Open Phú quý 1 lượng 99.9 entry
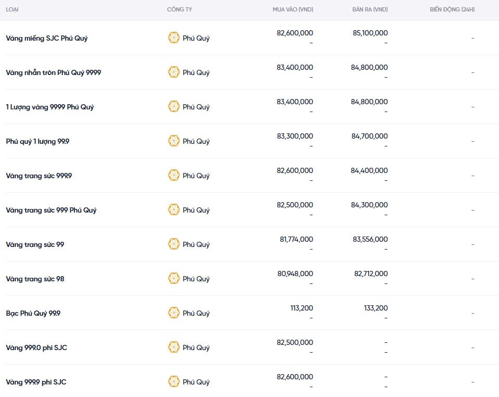Image resolution: width=499 pixels, height=397 pixels. [38, 141]
